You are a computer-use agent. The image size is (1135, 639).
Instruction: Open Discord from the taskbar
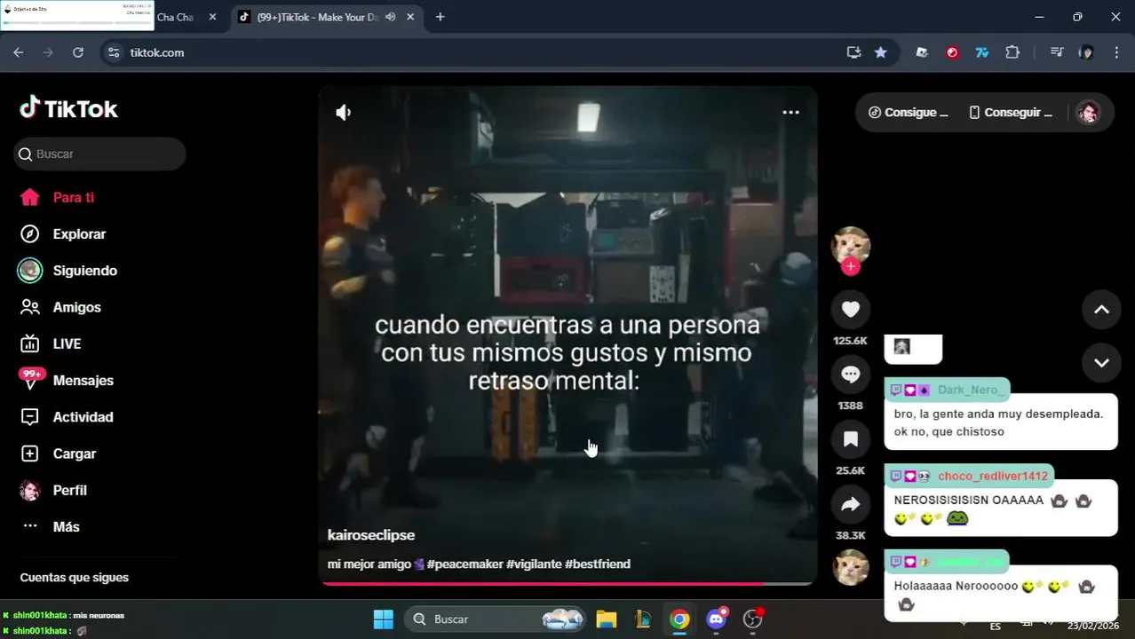[x=717, y=619]
